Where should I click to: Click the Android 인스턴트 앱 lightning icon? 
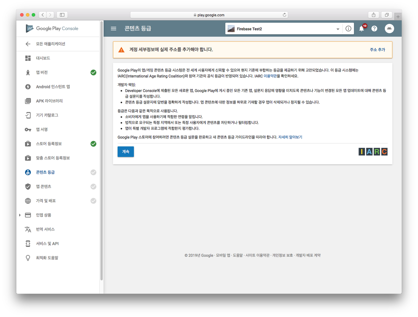pos(28,87)
